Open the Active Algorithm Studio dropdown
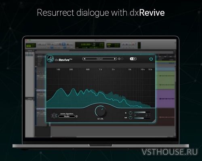Screen dimensions: 202x161 tap(67, 117)
